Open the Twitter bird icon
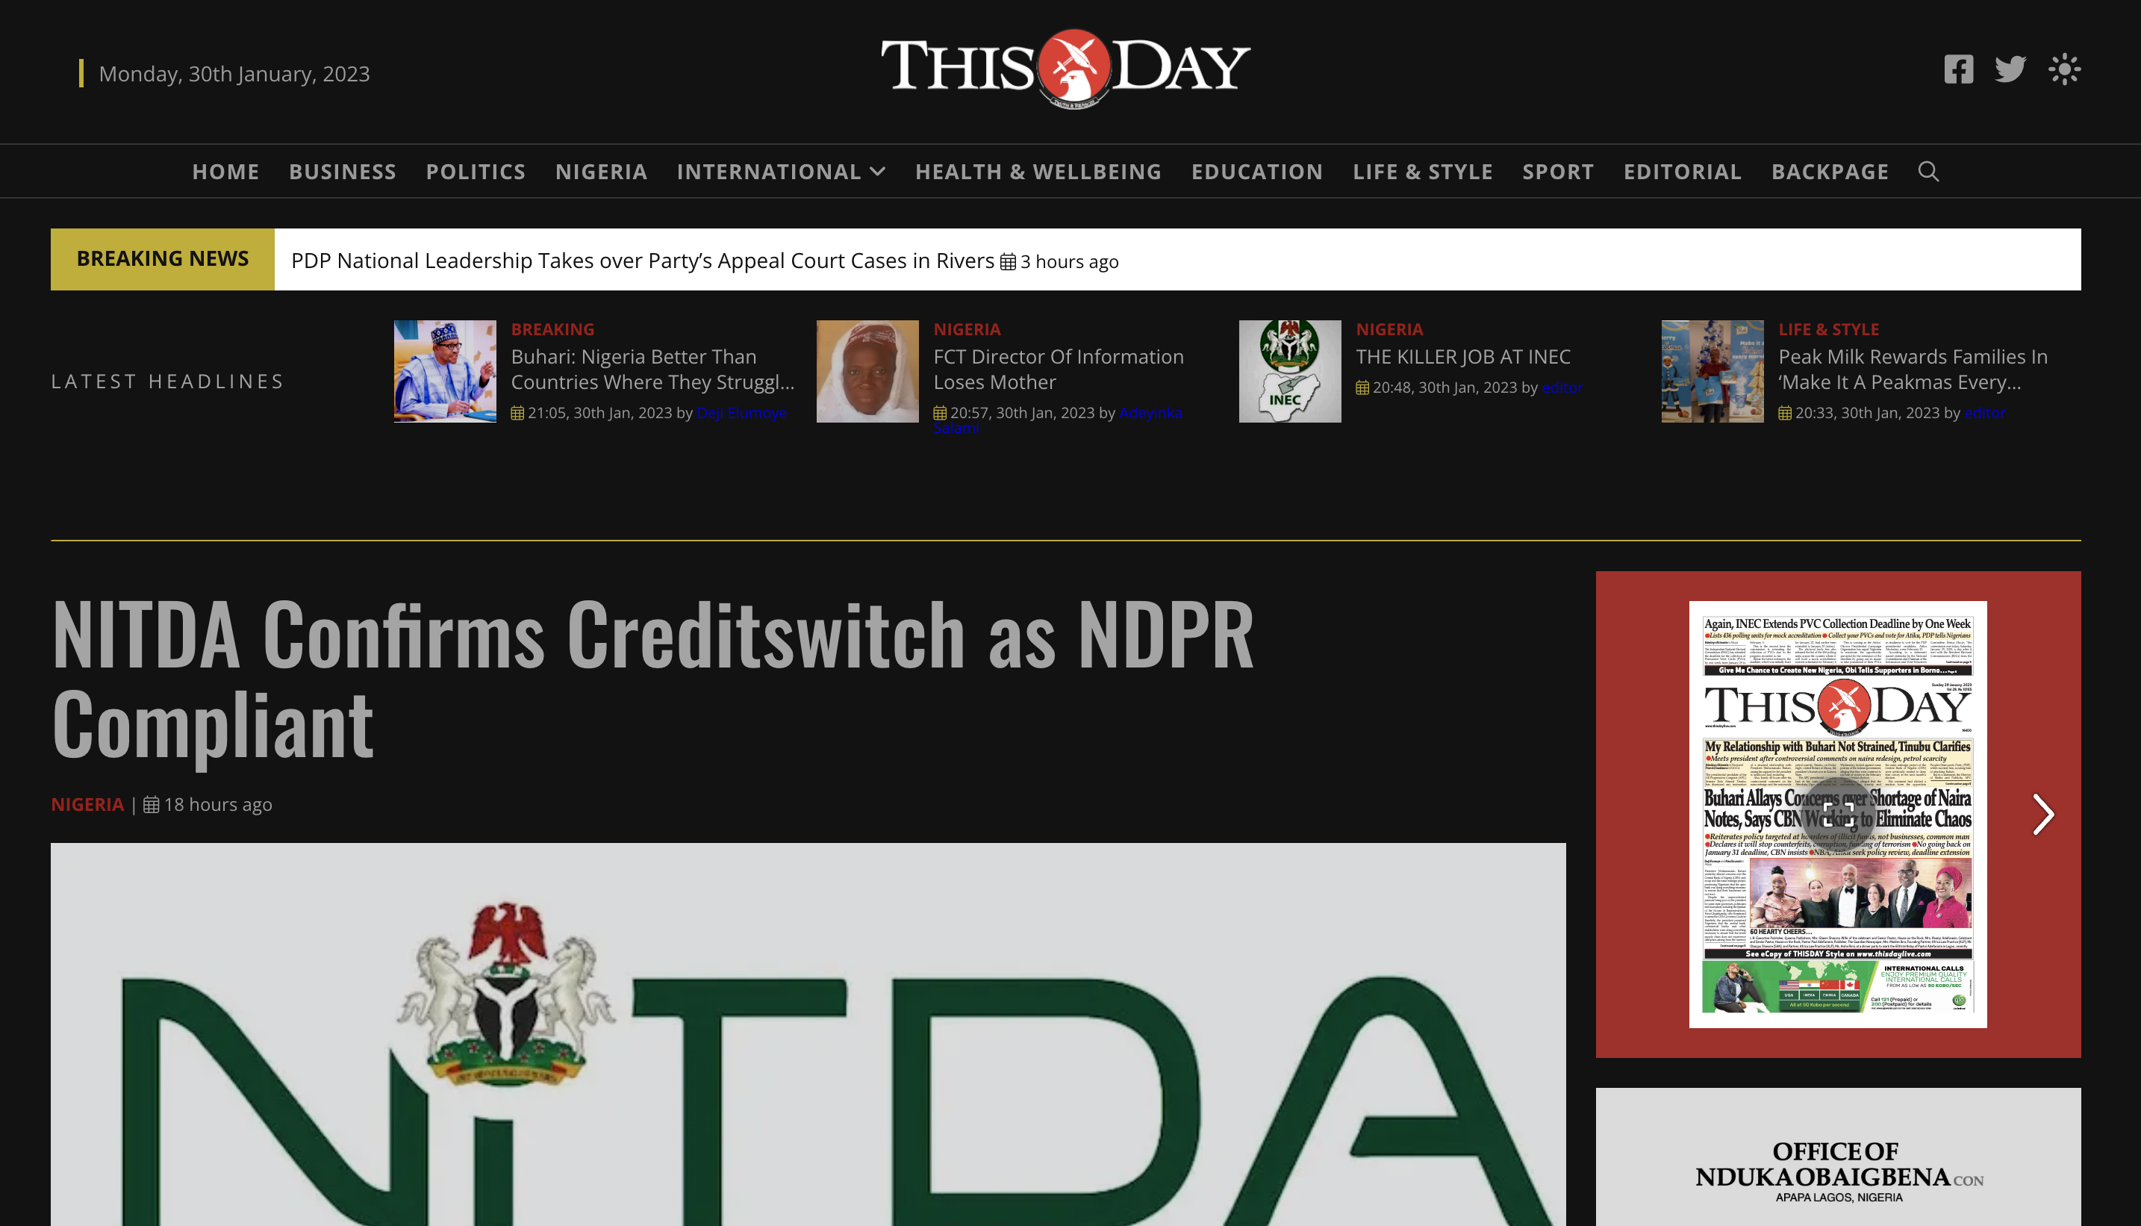 coord(2010,69)
